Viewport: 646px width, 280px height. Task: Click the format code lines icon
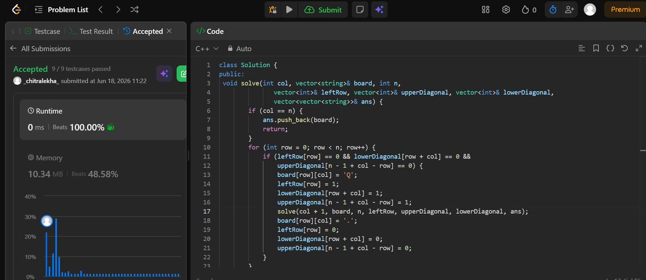(x=581, y=48)
